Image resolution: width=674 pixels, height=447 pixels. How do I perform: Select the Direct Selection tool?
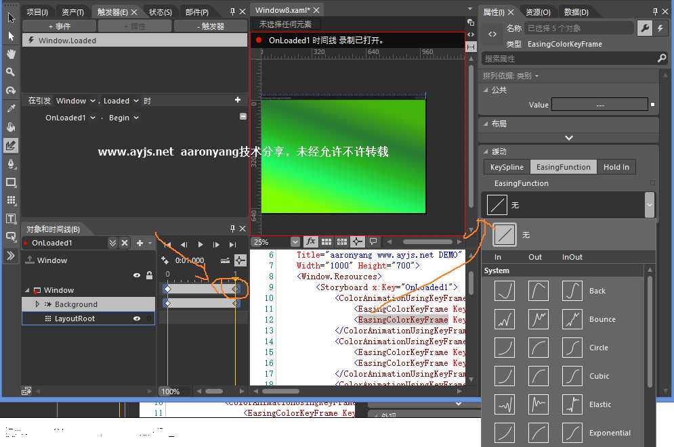[11, 37]
